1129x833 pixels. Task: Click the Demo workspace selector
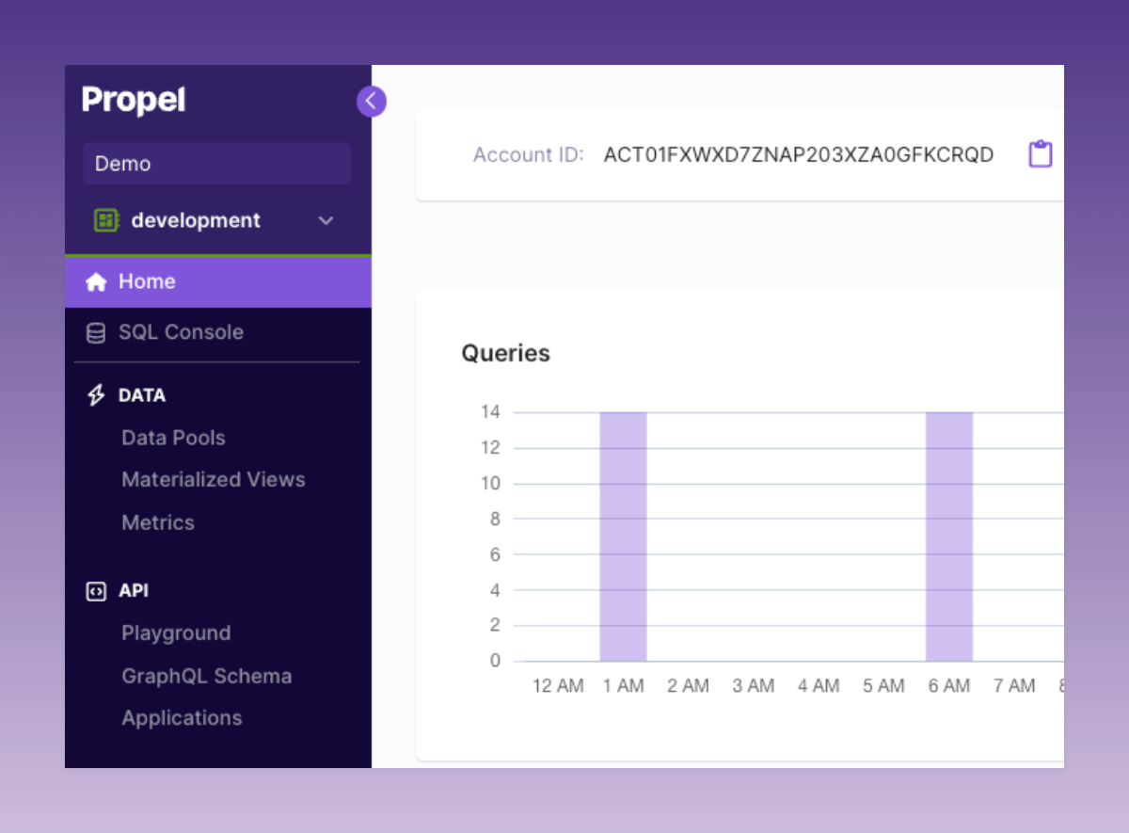(216, 163)
